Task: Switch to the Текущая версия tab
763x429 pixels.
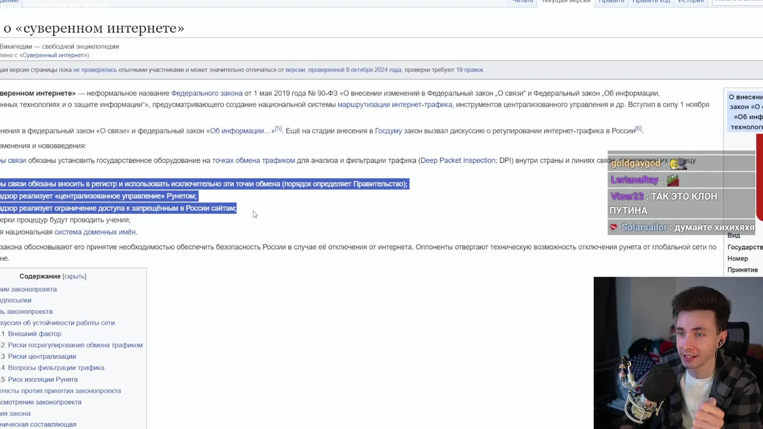Action: pos(566,2)
